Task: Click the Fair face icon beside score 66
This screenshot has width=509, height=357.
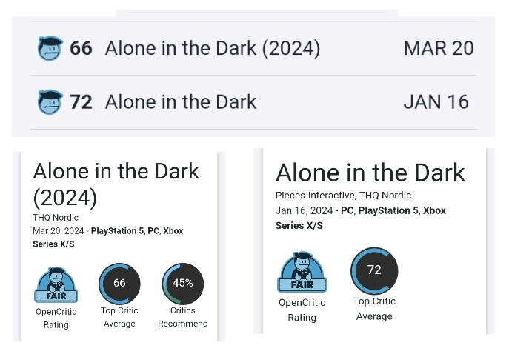Action: pos(50,48)
